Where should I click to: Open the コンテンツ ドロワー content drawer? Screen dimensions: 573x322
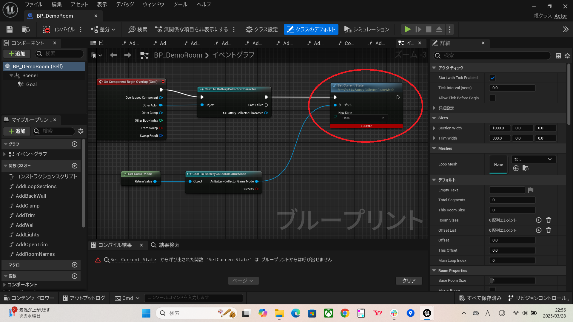pos(29,298)
